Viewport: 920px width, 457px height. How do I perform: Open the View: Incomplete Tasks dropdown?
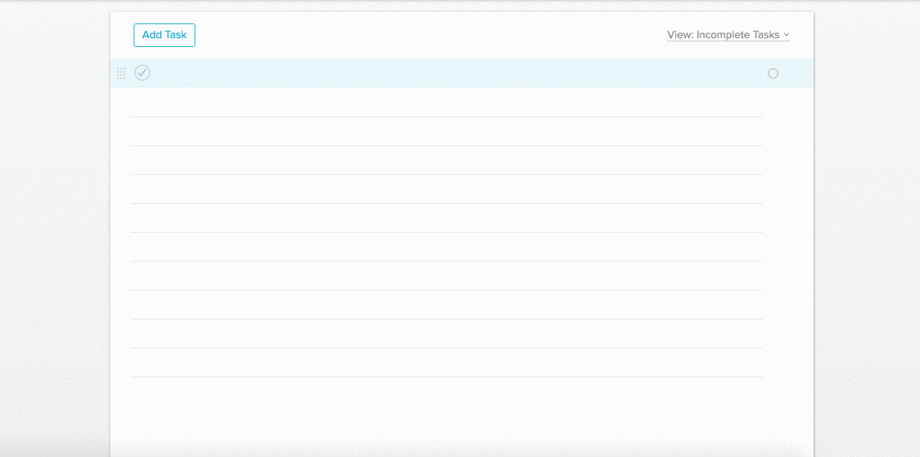(x=728, y=35)
